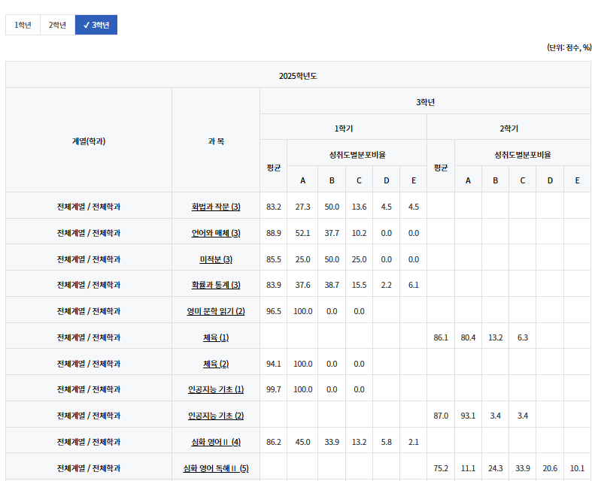Switch to the 2학년 tab
Viewport: 592px width, 481px height.
pos(57,25)
